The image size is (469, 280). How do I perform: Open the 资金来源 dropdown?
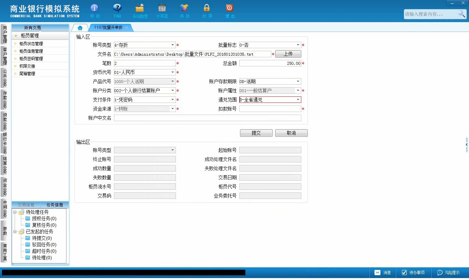173,109
